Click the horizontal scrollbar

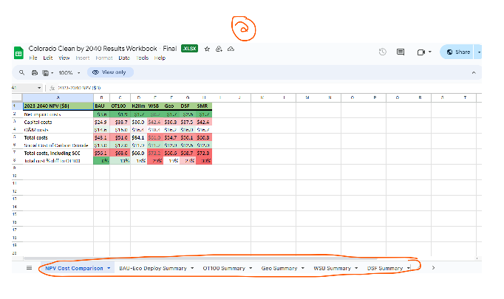click(x=200, y=258)
